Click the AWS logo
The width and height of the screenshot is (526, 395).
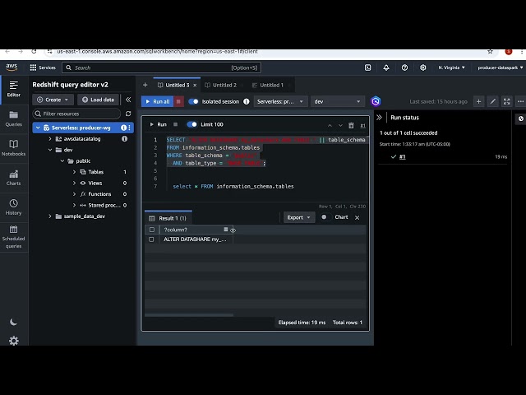pyautogui.click(x=12, y=67)
